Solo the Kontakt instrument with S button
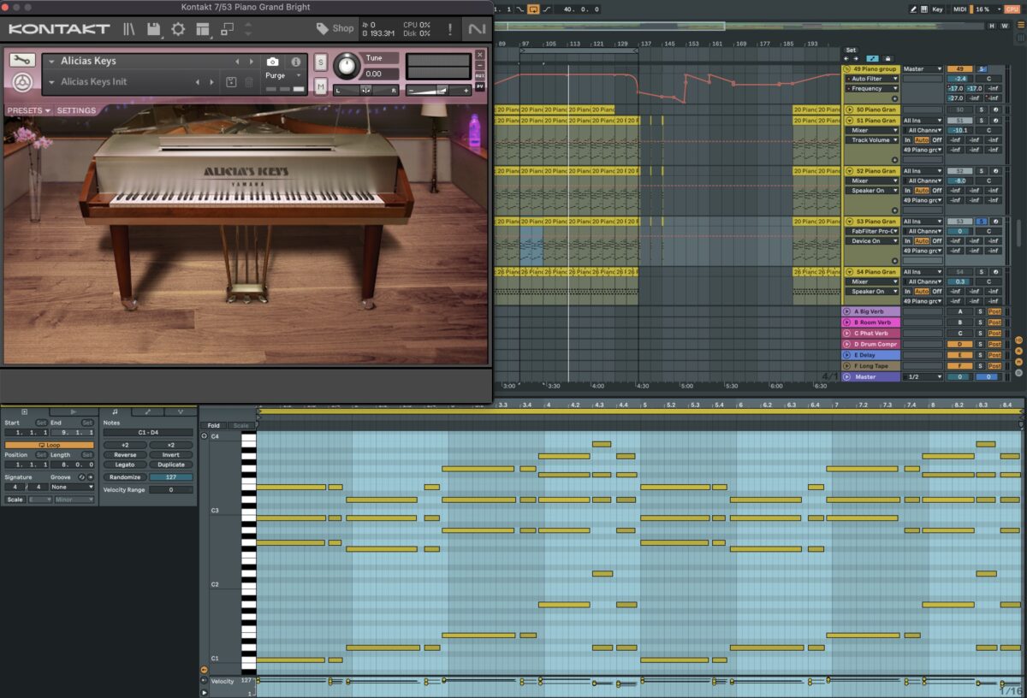The height and width of the screenshot is (698, 1027). pyautogui.click(x=320, y=62)
